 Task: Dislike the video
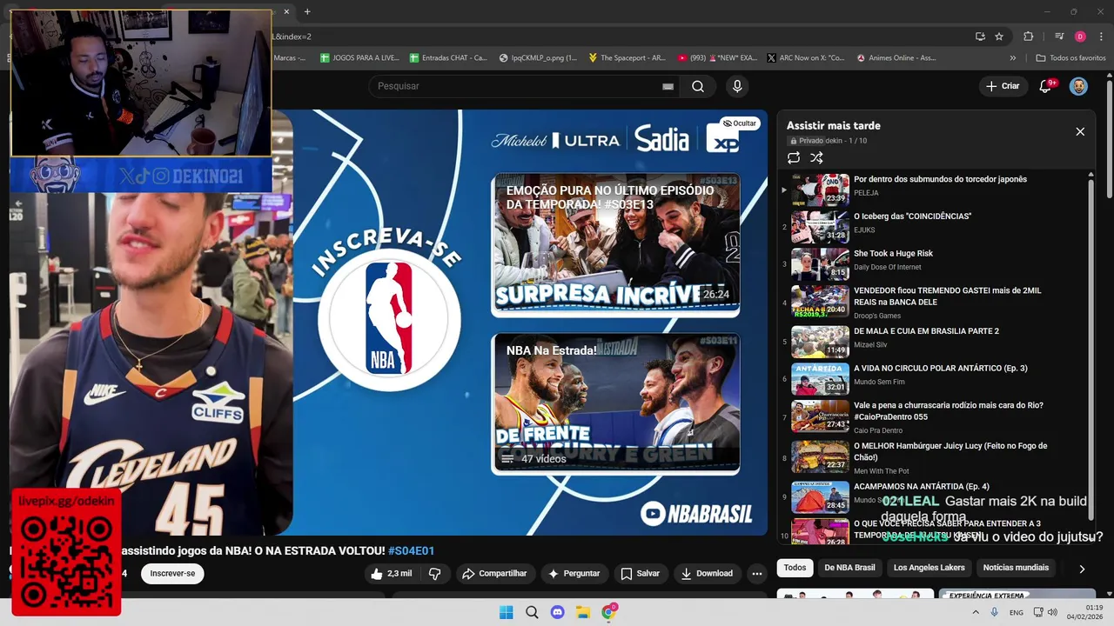click(434, 574)
